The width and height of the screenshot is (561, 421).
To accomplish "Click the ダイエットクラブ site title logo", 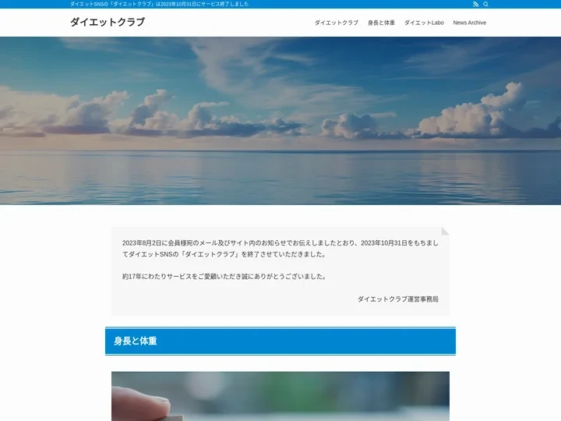I will click(108, 22).
